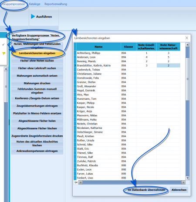Open the Gruppenprozesse tab
Image resolution: width=196 pixels, height=202 pixels.
pyautogui.click(x=14, y=4)
